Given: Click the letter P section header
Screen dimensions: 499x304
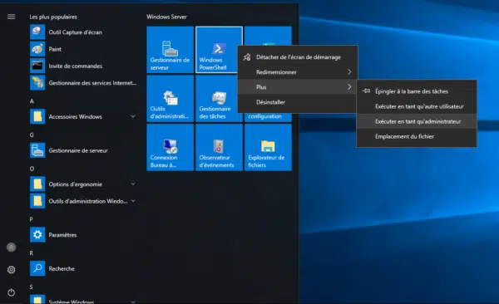Looking at the screenshot, I should pyautogui.click(x=32, y=219).
